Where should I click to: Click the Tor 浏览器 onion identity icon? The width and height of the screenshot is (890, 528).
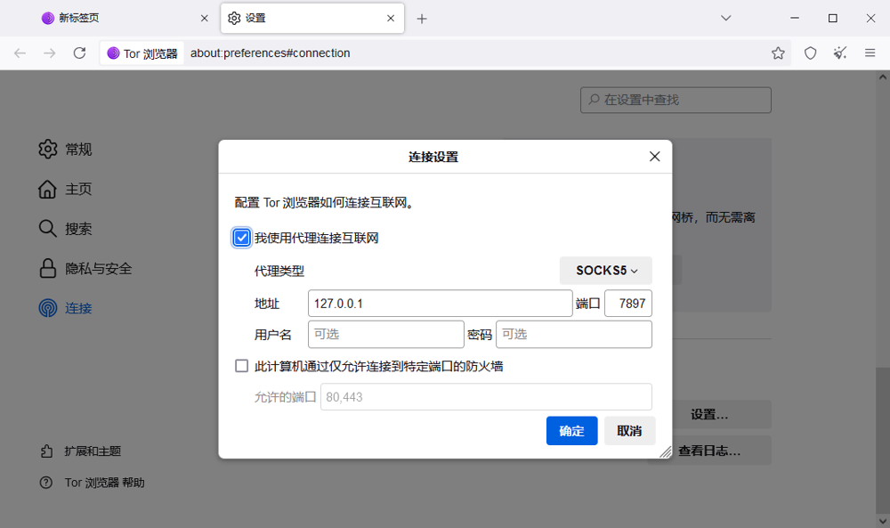113,53
